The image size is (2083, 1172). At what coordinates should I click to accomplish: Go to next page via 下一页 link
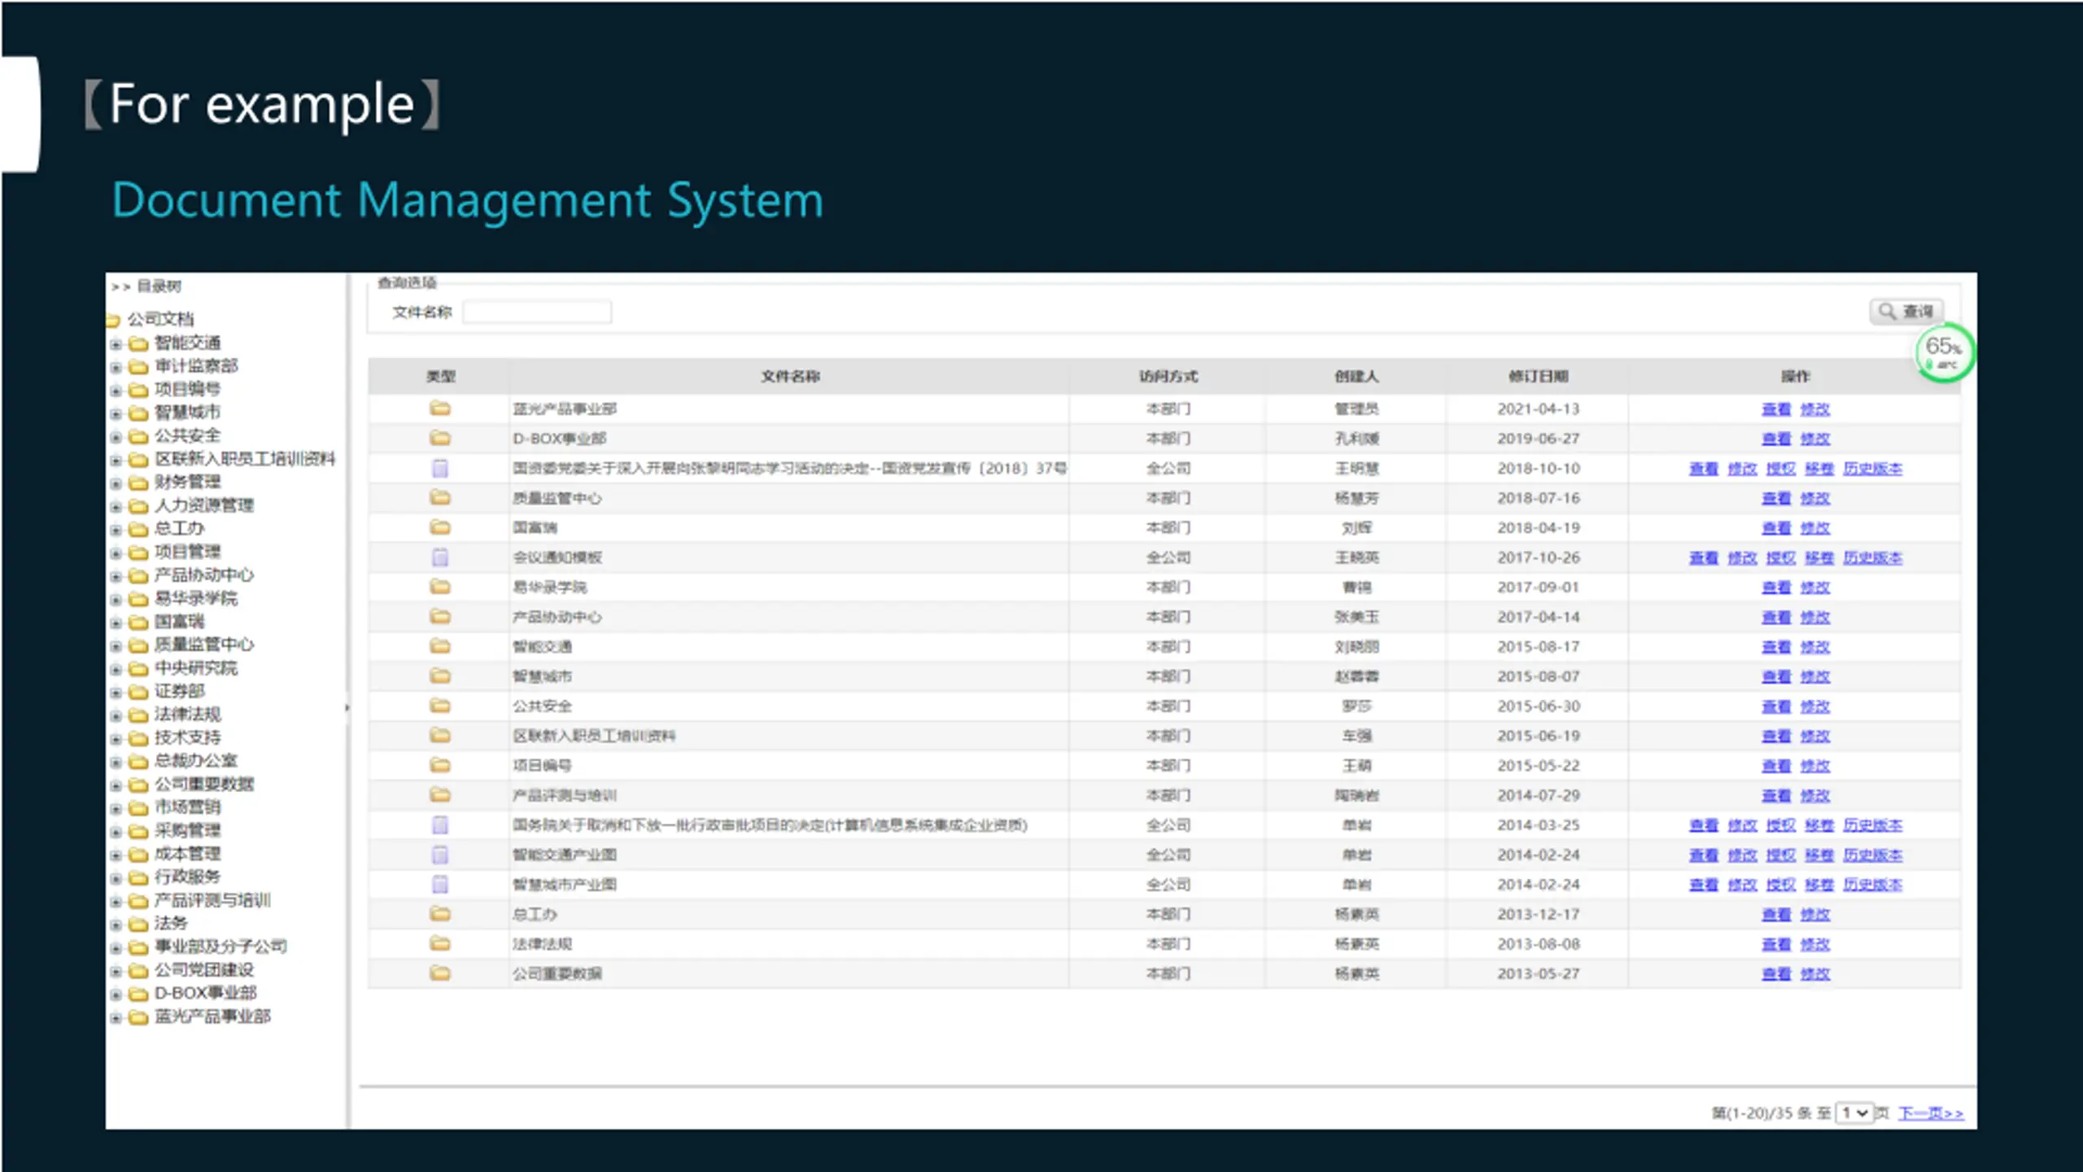tap(1931, 1113)
